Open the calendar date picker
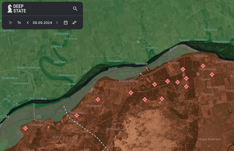Screen dimensions: 234x151 [66, 22]
